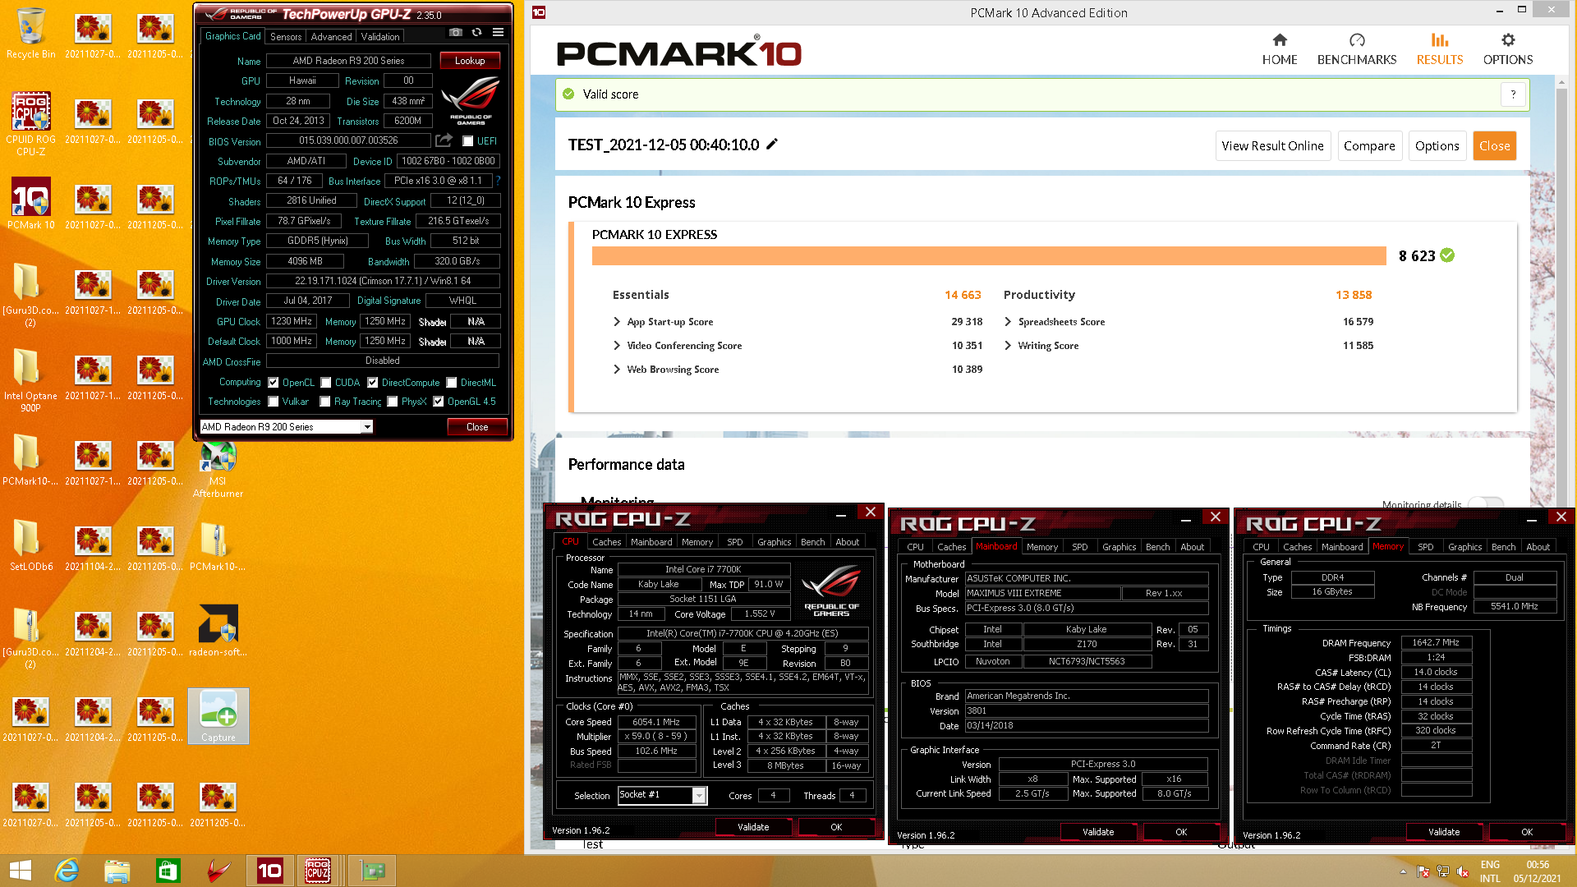Click OK in the Memory CPU-Z window
Image resolution: width=1577 pixels, height=887 pixels.
point(1527,832)
